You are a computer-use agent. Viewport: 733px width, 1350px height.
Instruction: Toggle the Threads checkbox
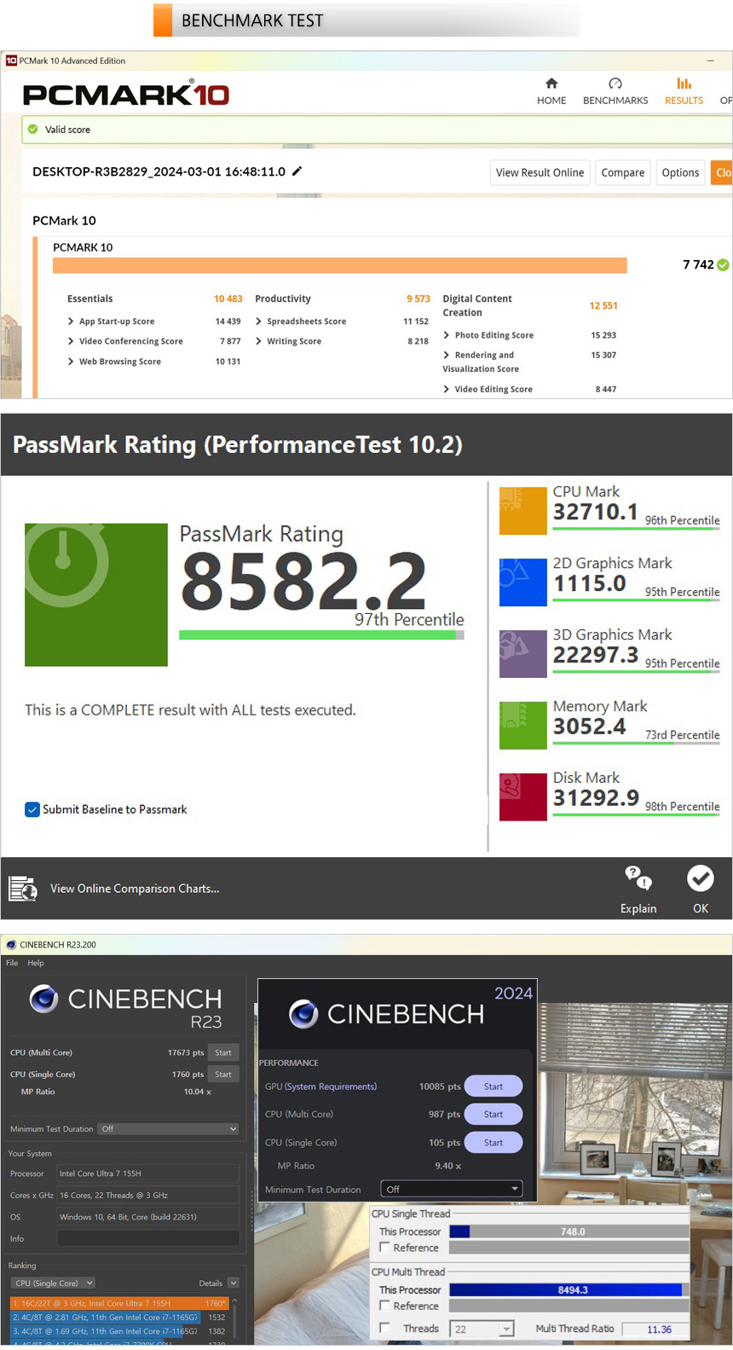[384, 1328]
